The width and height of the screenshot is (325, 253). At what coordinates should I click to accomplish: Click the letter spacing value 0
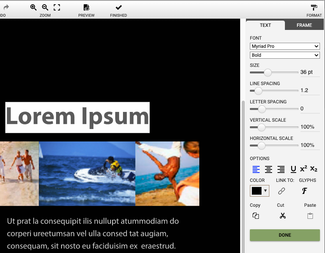310,109
